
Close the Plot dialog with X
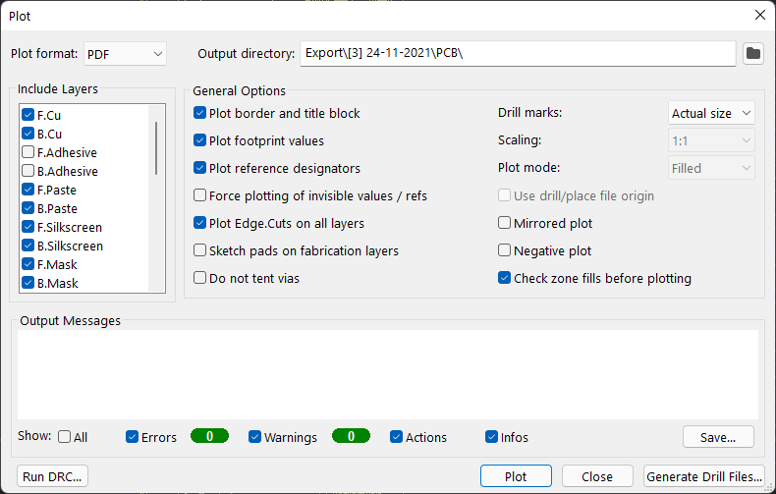[x=760, y=16]
